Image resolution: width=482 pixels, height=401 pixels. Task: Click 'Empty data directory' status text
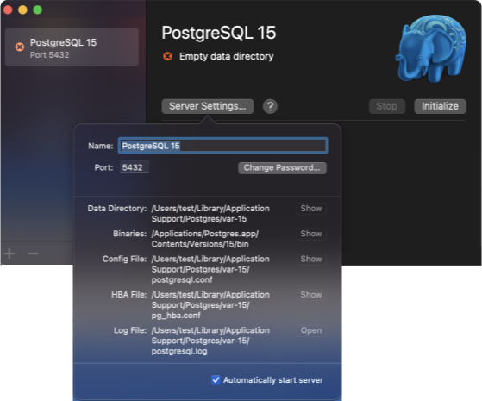coord(227,57)
